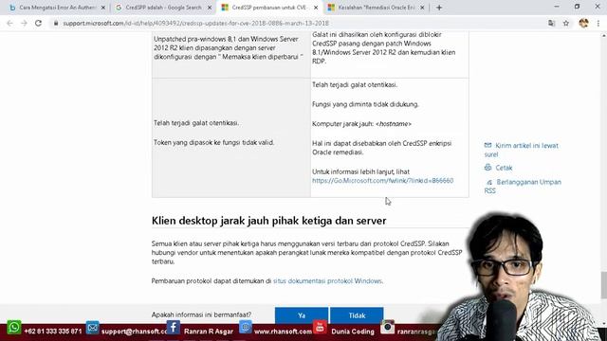Image resolution: width=607 pixels, height=341 pixels.
Task: Minimize the Chrome window
Action: coord(557,7)
